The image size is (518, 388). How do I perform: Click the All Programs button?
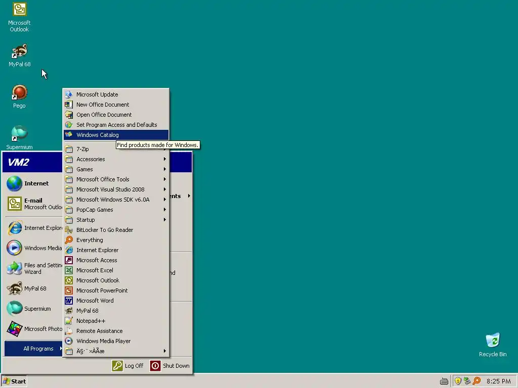(x=33, y=349)
